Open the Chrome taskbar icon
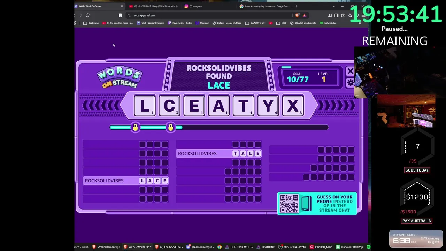Screen dimensions: 446x251 click(x=219, y=247)
